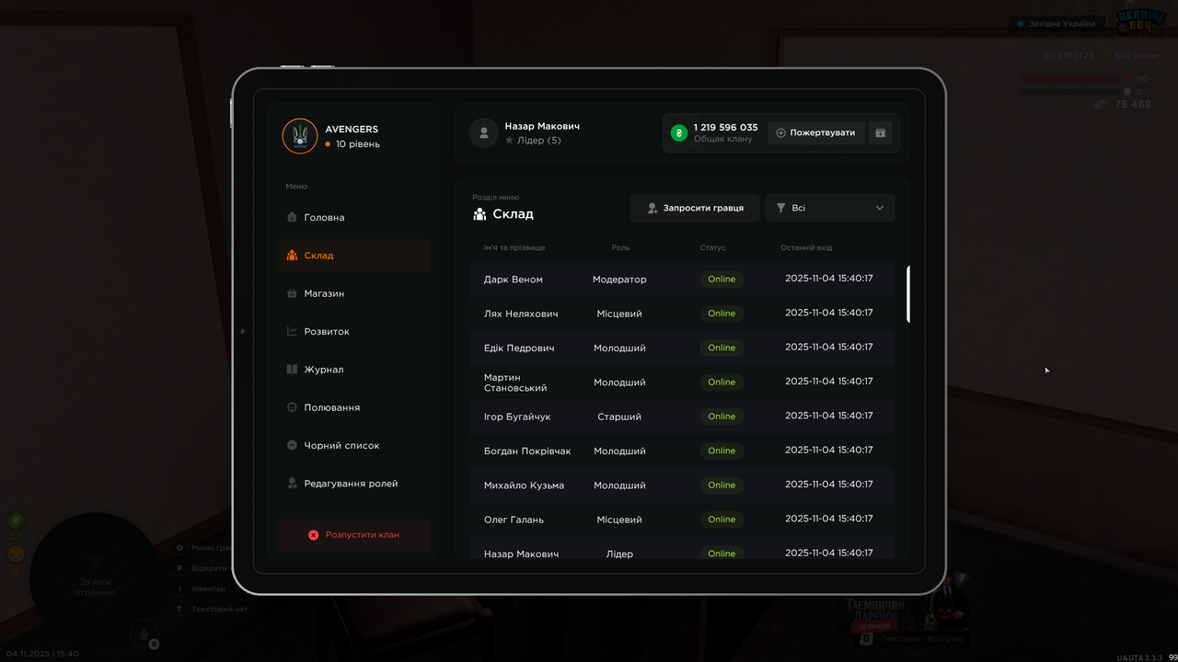Click the 10 рівень clan level label
Viewport: 1178px width, 662px height.
pos(358,144)
